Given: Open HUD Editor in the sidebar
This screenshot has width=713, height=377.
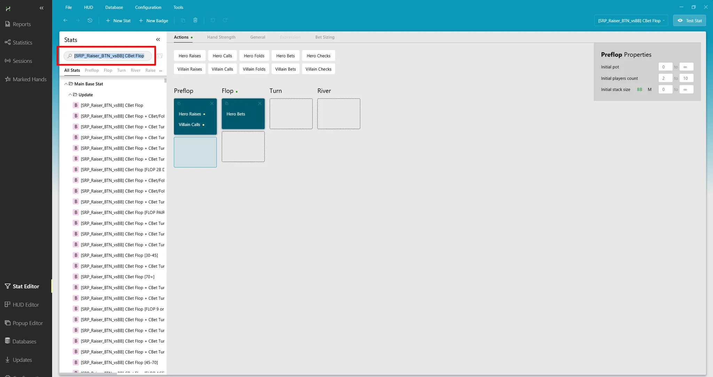Looking at the screenshot, I should pyautogui.click(x=25, y=305).
